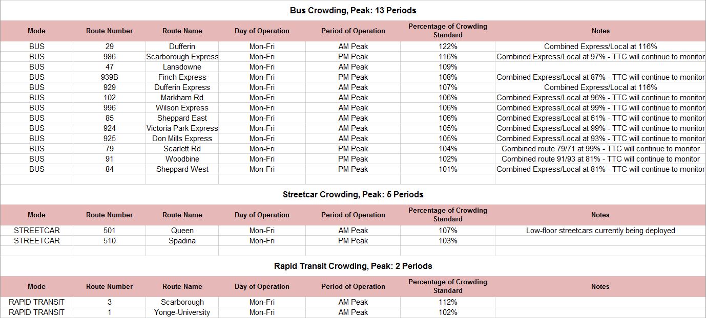Click the 'Queen' streetcar route name cell

(182, 231)
